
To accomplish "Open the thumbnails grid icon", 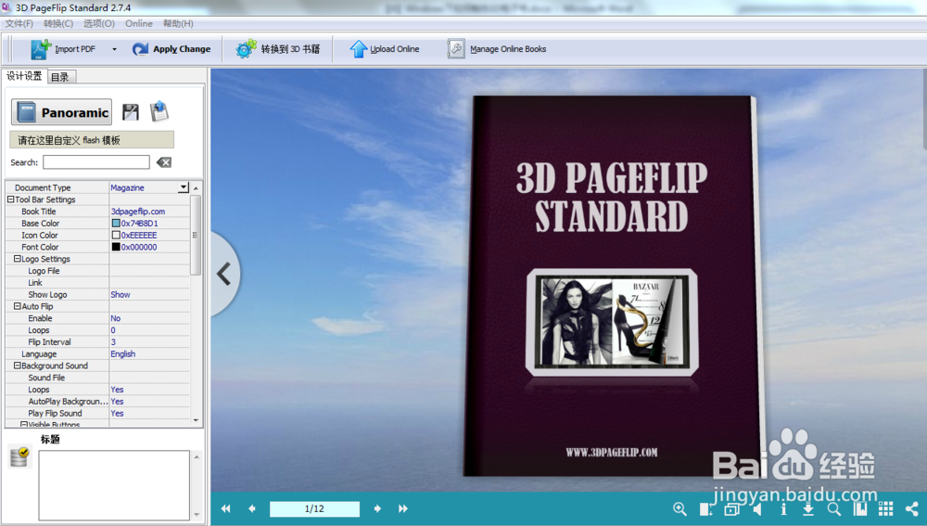I will (x=885, y=509).
